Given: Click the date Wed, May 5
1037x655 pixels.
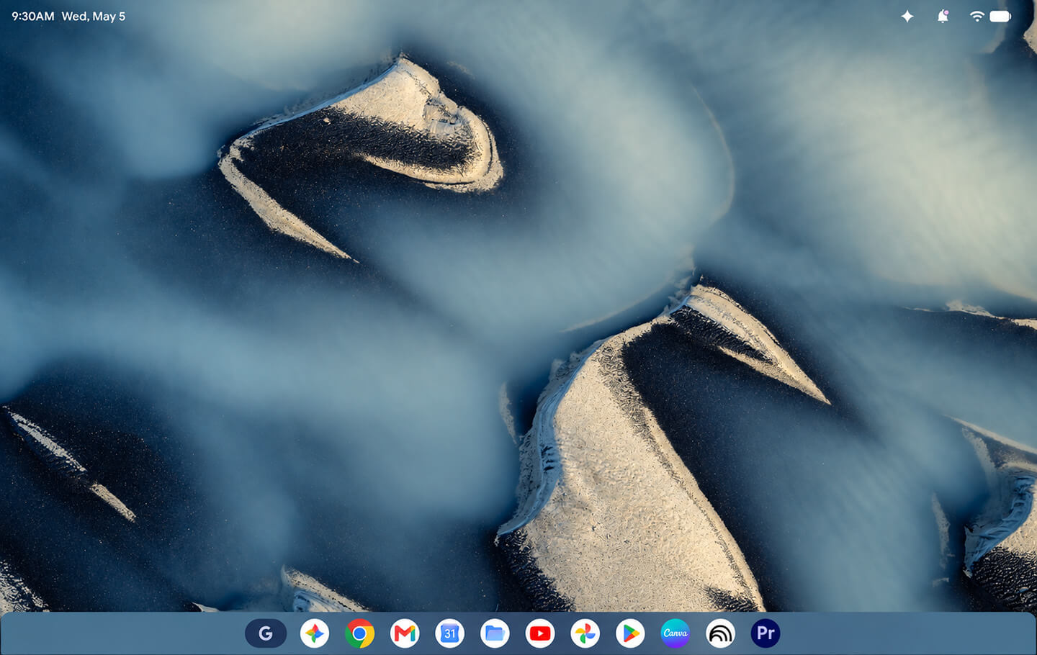Looking at the screenshot, I should (x=94, y=16).
